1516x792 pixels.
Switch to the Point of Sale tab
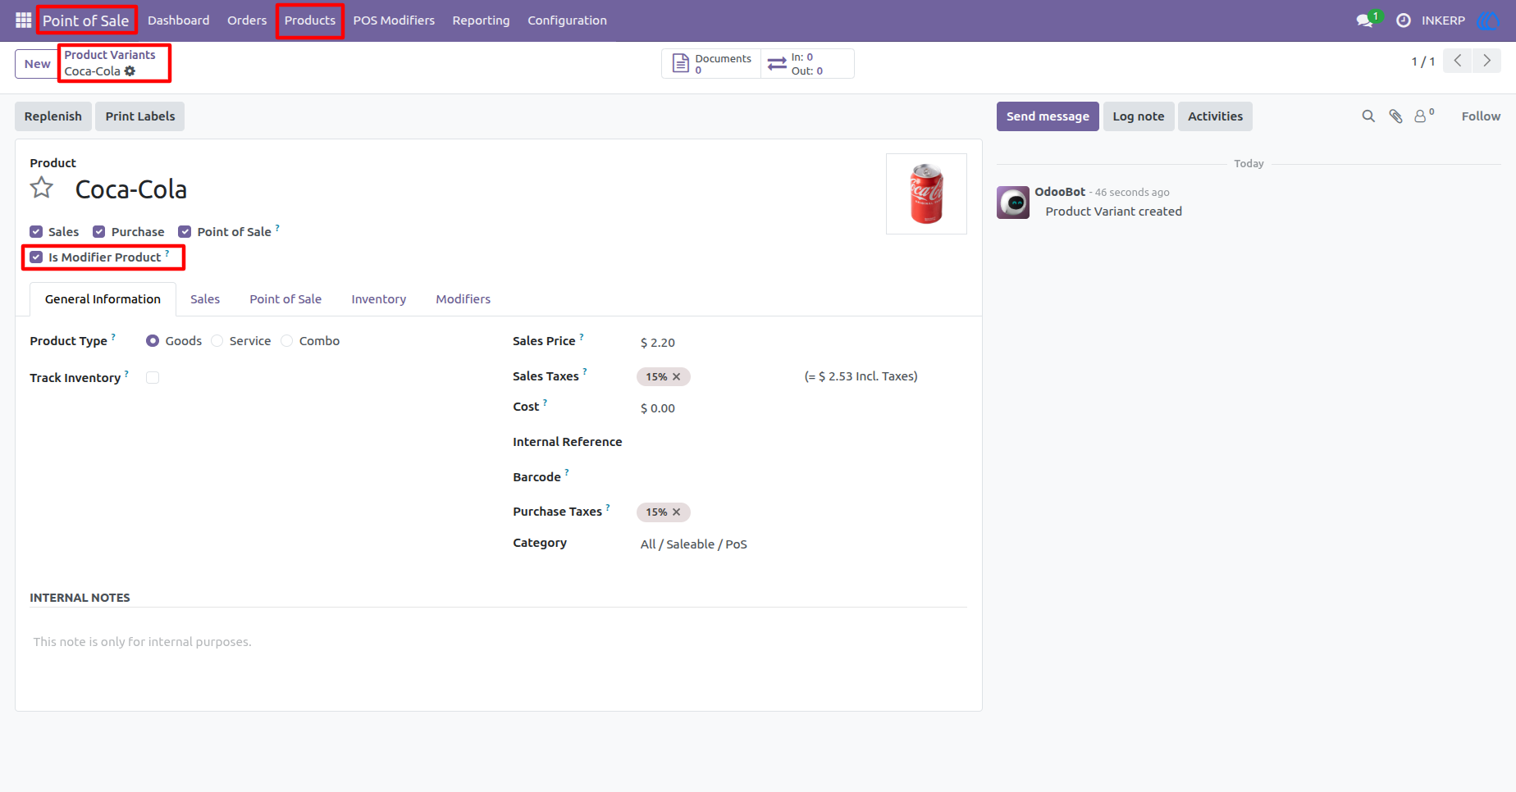285,299
